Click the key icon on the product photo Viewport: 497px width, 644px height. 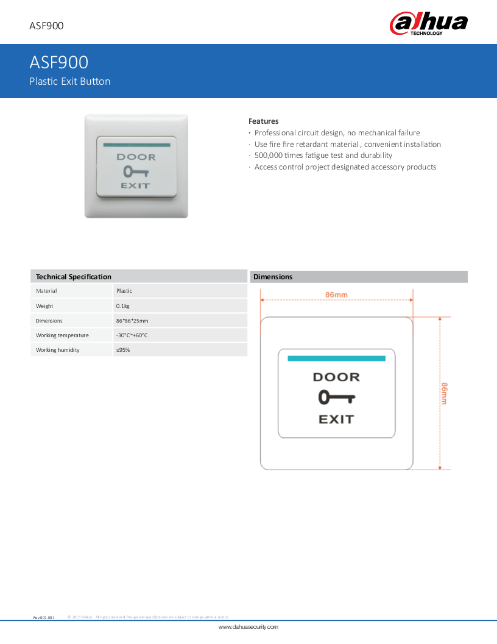click(x=136, y=171)
